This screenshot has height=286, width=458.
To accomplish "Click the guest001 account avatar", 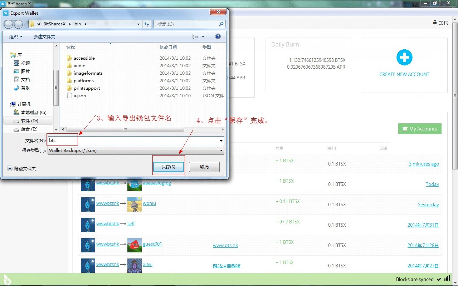I will (134, 245).
